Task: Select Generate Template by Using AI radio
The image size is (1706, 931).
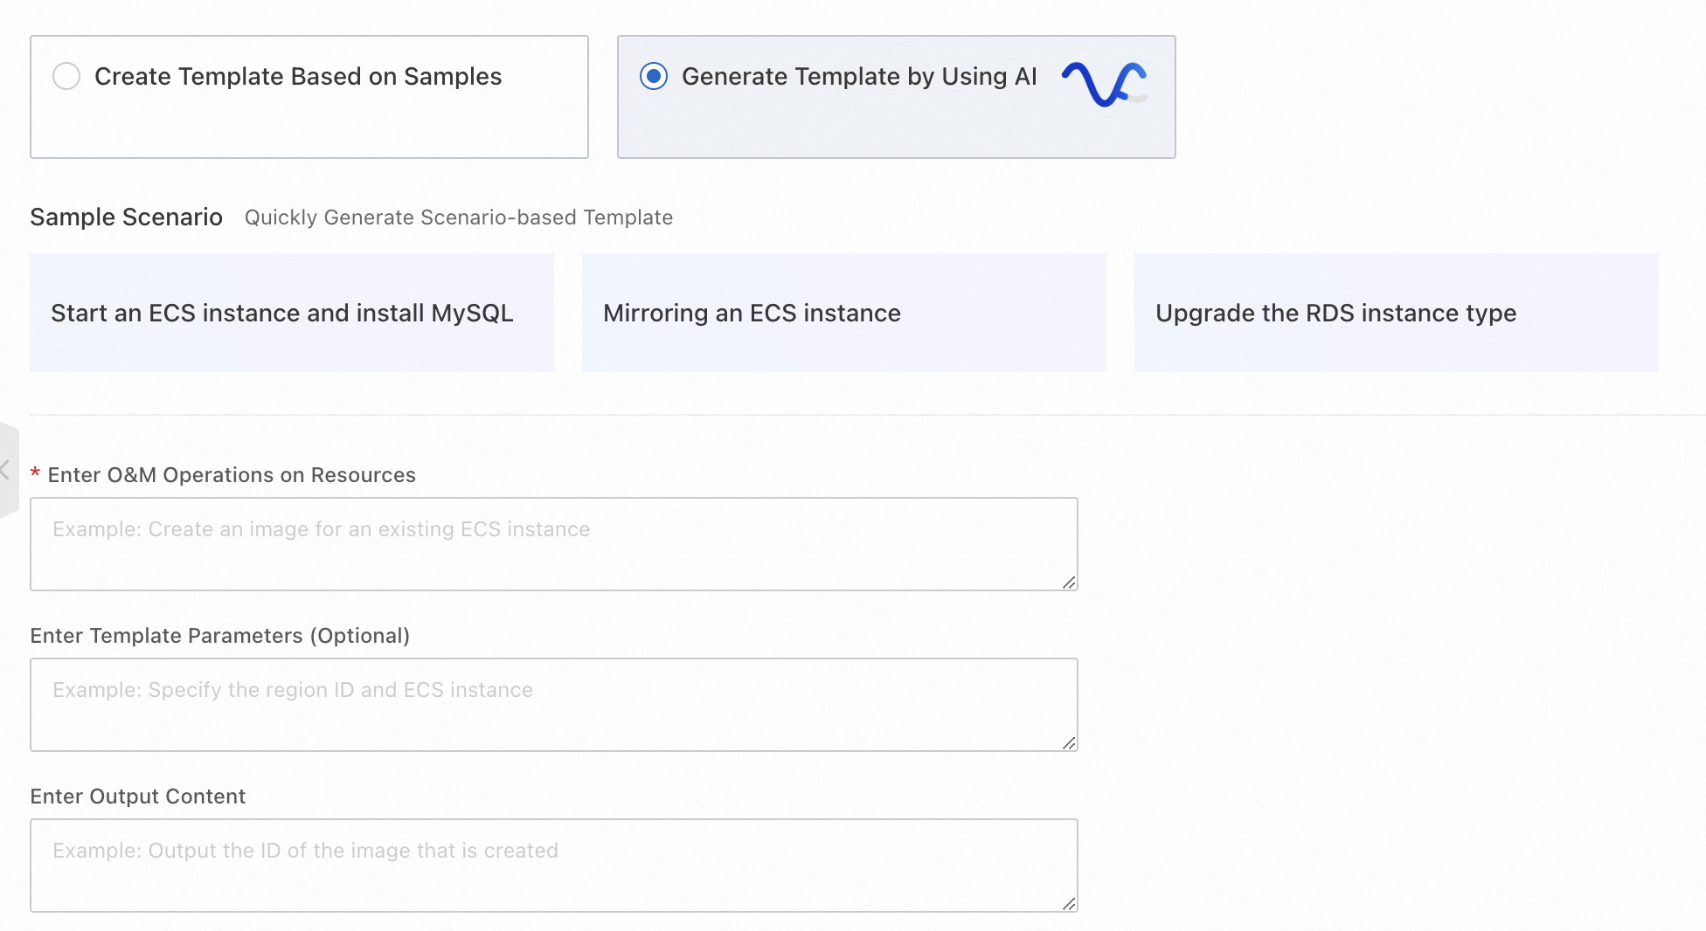Action: (654, 76)
